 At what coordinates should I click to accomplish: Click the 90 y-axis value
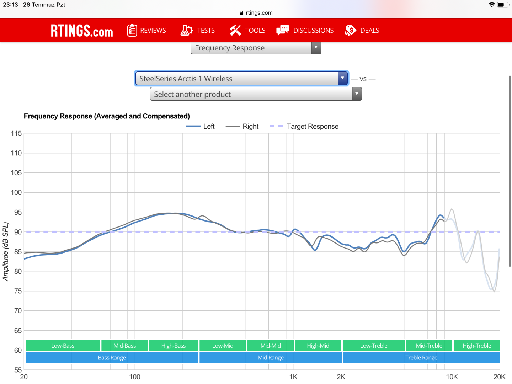click(x=18, y=232)
